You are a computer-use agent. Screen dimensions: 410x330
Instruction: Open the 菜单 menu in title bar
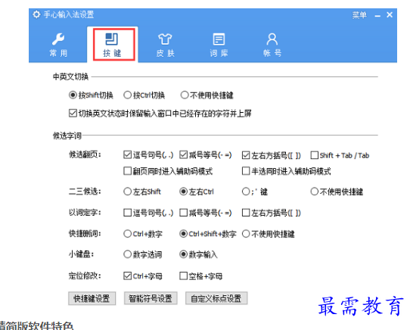359,15
